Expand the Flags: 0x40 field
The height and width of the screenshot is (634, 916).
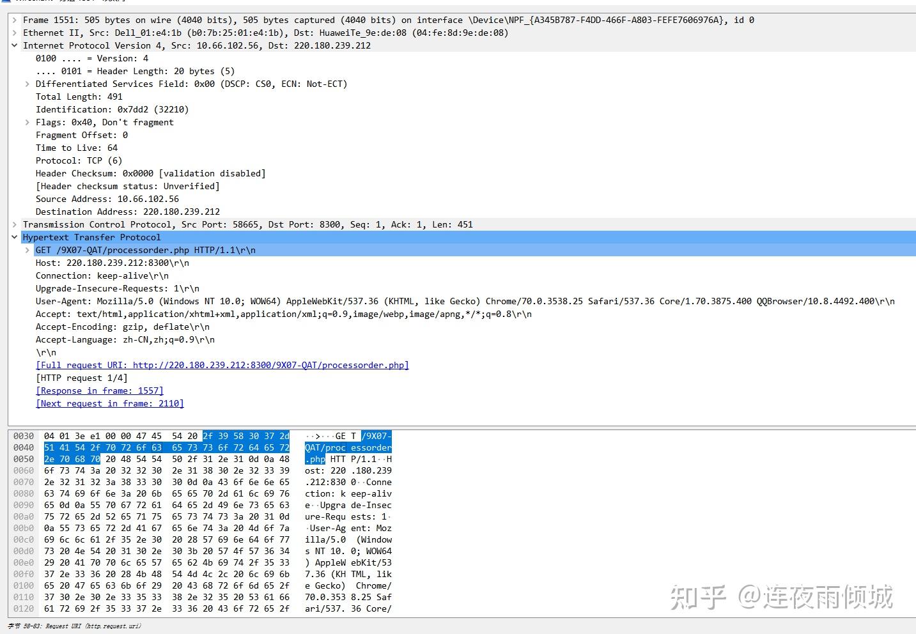pos(26,122)
